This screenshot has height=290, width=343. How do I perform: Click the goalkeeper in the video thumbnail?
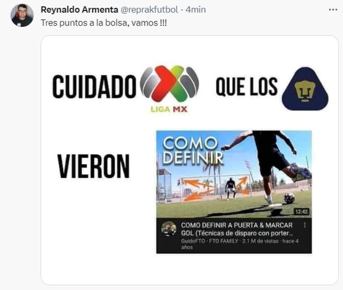pyautogui.click(x=230, y=188)
